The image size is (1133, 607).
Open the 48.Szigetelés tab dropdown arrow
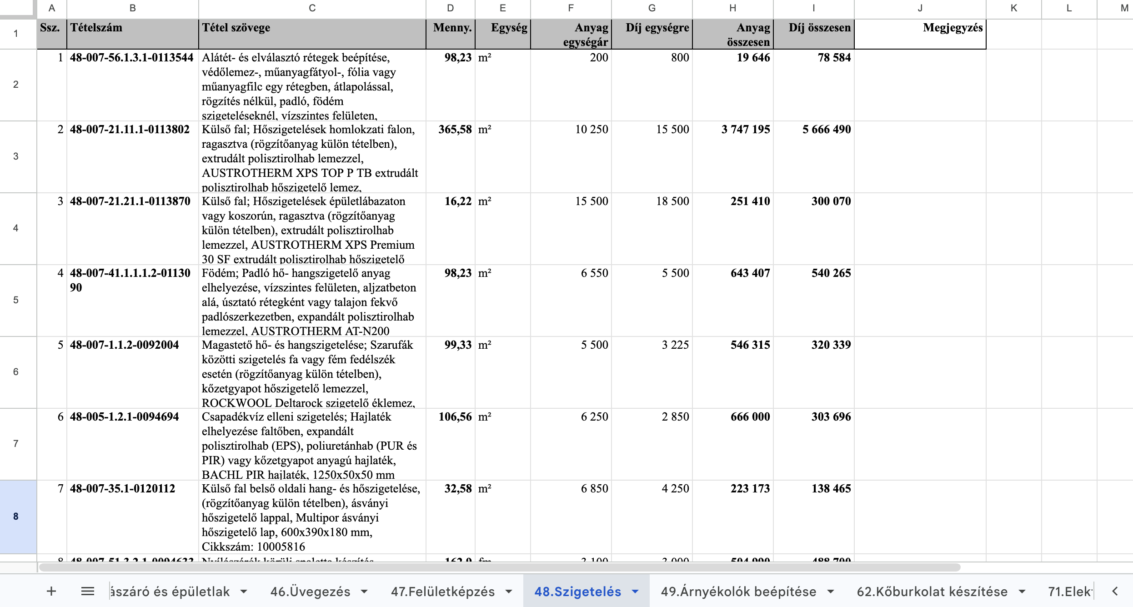click(x=635, y=592)
